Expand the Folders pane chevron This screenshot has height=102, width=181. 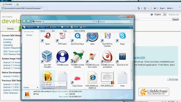point(37,88)
